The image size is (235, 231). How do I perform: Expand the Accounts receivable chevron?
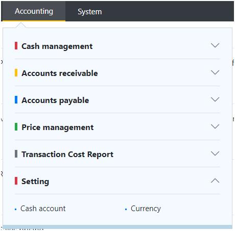(x=215, y=72)
